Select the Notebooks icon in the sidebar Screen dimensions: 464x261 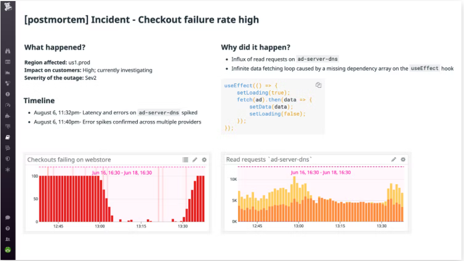point(8,137)
